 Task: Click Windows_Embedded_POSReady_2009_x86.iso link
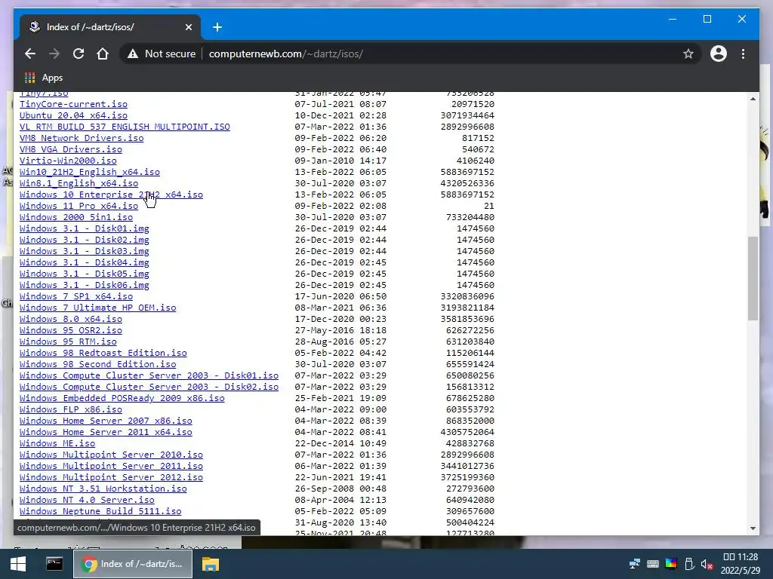pos(122,399)
